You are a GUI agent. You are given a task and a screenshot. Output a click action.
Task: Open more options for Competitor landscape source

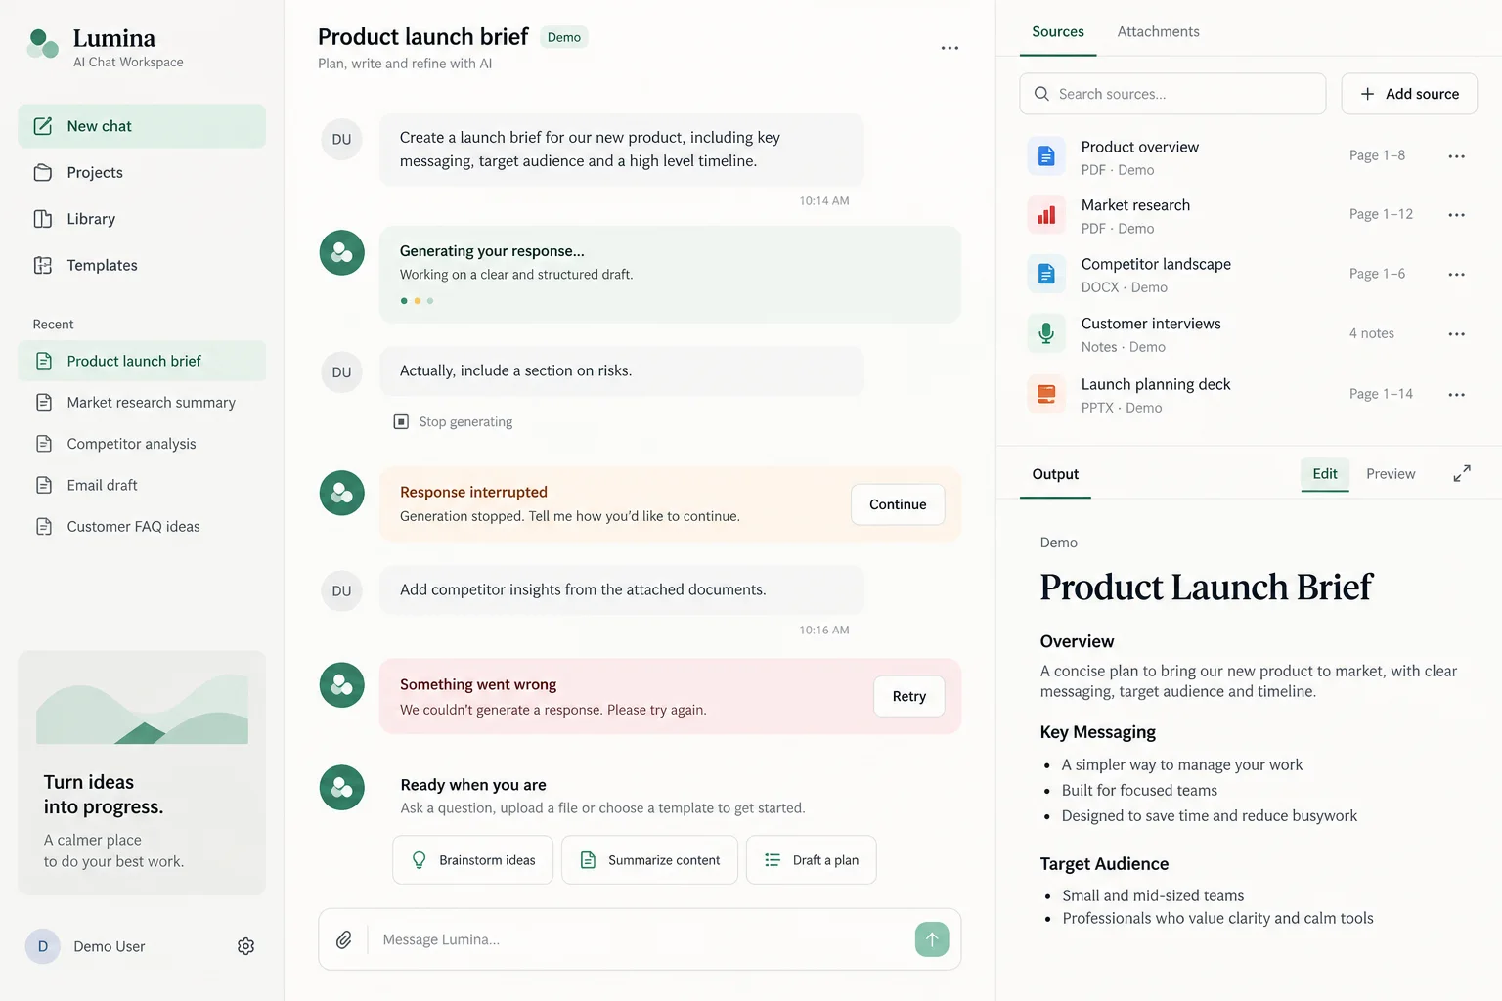coord(1456,275)
